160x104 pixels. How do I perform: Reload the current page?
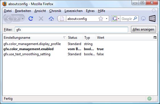(31, 19)
